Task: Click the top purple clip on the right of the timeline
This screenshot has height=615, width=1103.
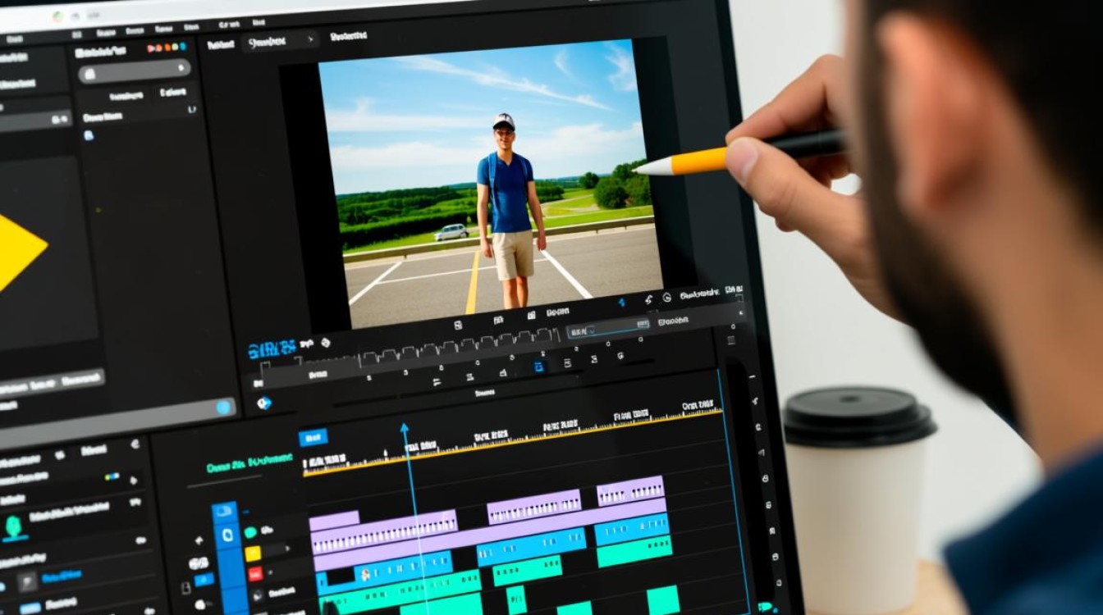Action: (629, 490)
